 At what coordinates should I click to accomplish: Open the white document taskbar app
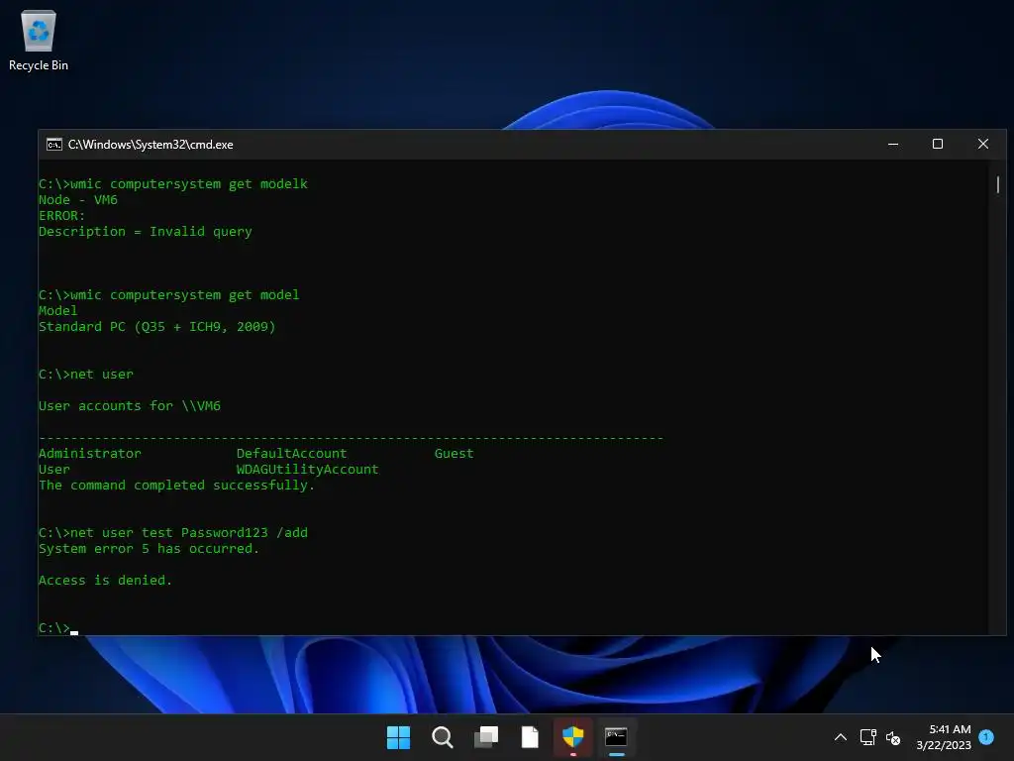[x=530, y=737]
